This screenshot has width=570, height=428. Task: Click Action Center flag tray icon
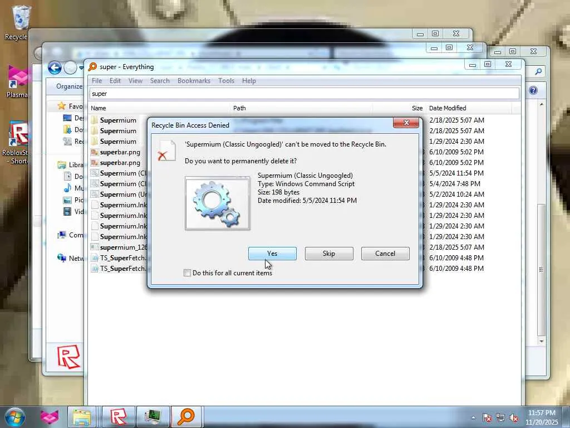click(x=487, y=418)
